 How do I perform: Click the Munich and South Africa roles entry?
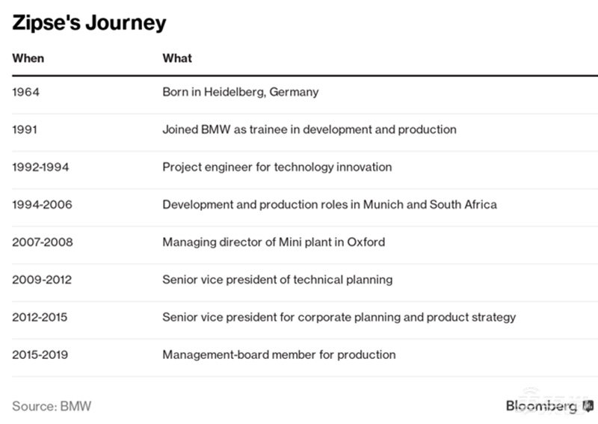[329, 204]
